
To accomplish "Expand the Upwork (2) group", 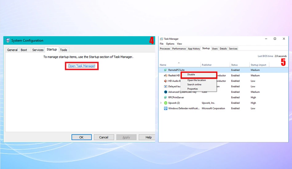I will coord(161,103).
